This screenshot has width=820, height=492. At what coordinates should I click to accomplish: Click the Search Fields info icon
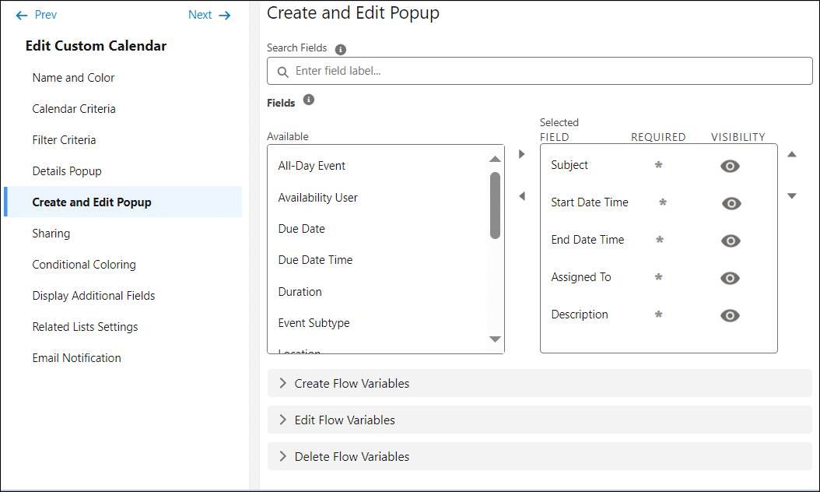(x=340, y=48)
